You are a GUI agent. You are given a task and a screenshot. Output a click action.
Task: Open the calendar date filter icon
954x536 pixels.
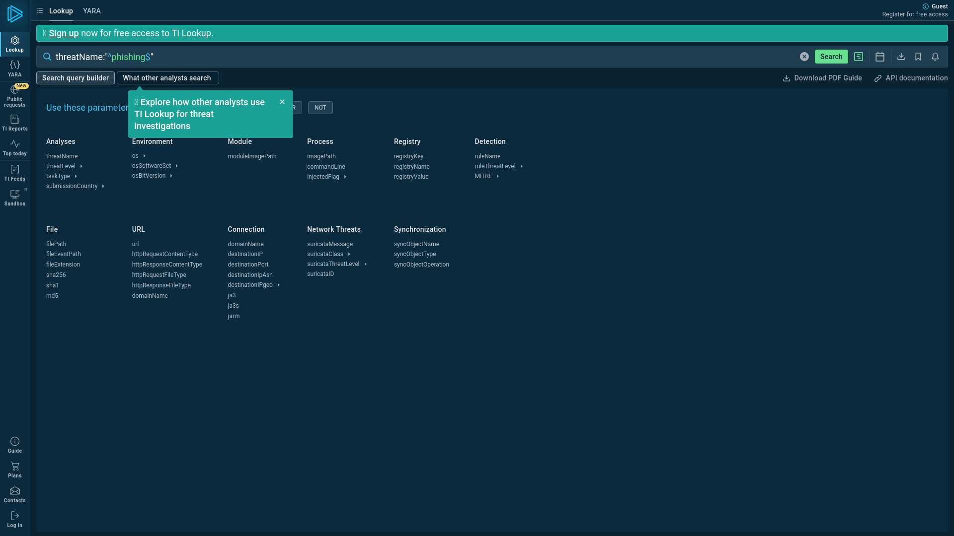click(879, 57)
